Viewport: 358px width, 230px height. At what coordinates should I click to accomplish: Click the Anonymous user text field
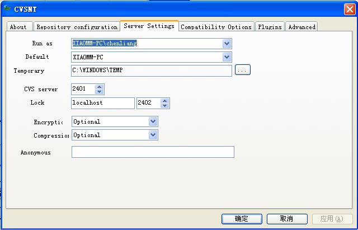click(x=153, y=152)
